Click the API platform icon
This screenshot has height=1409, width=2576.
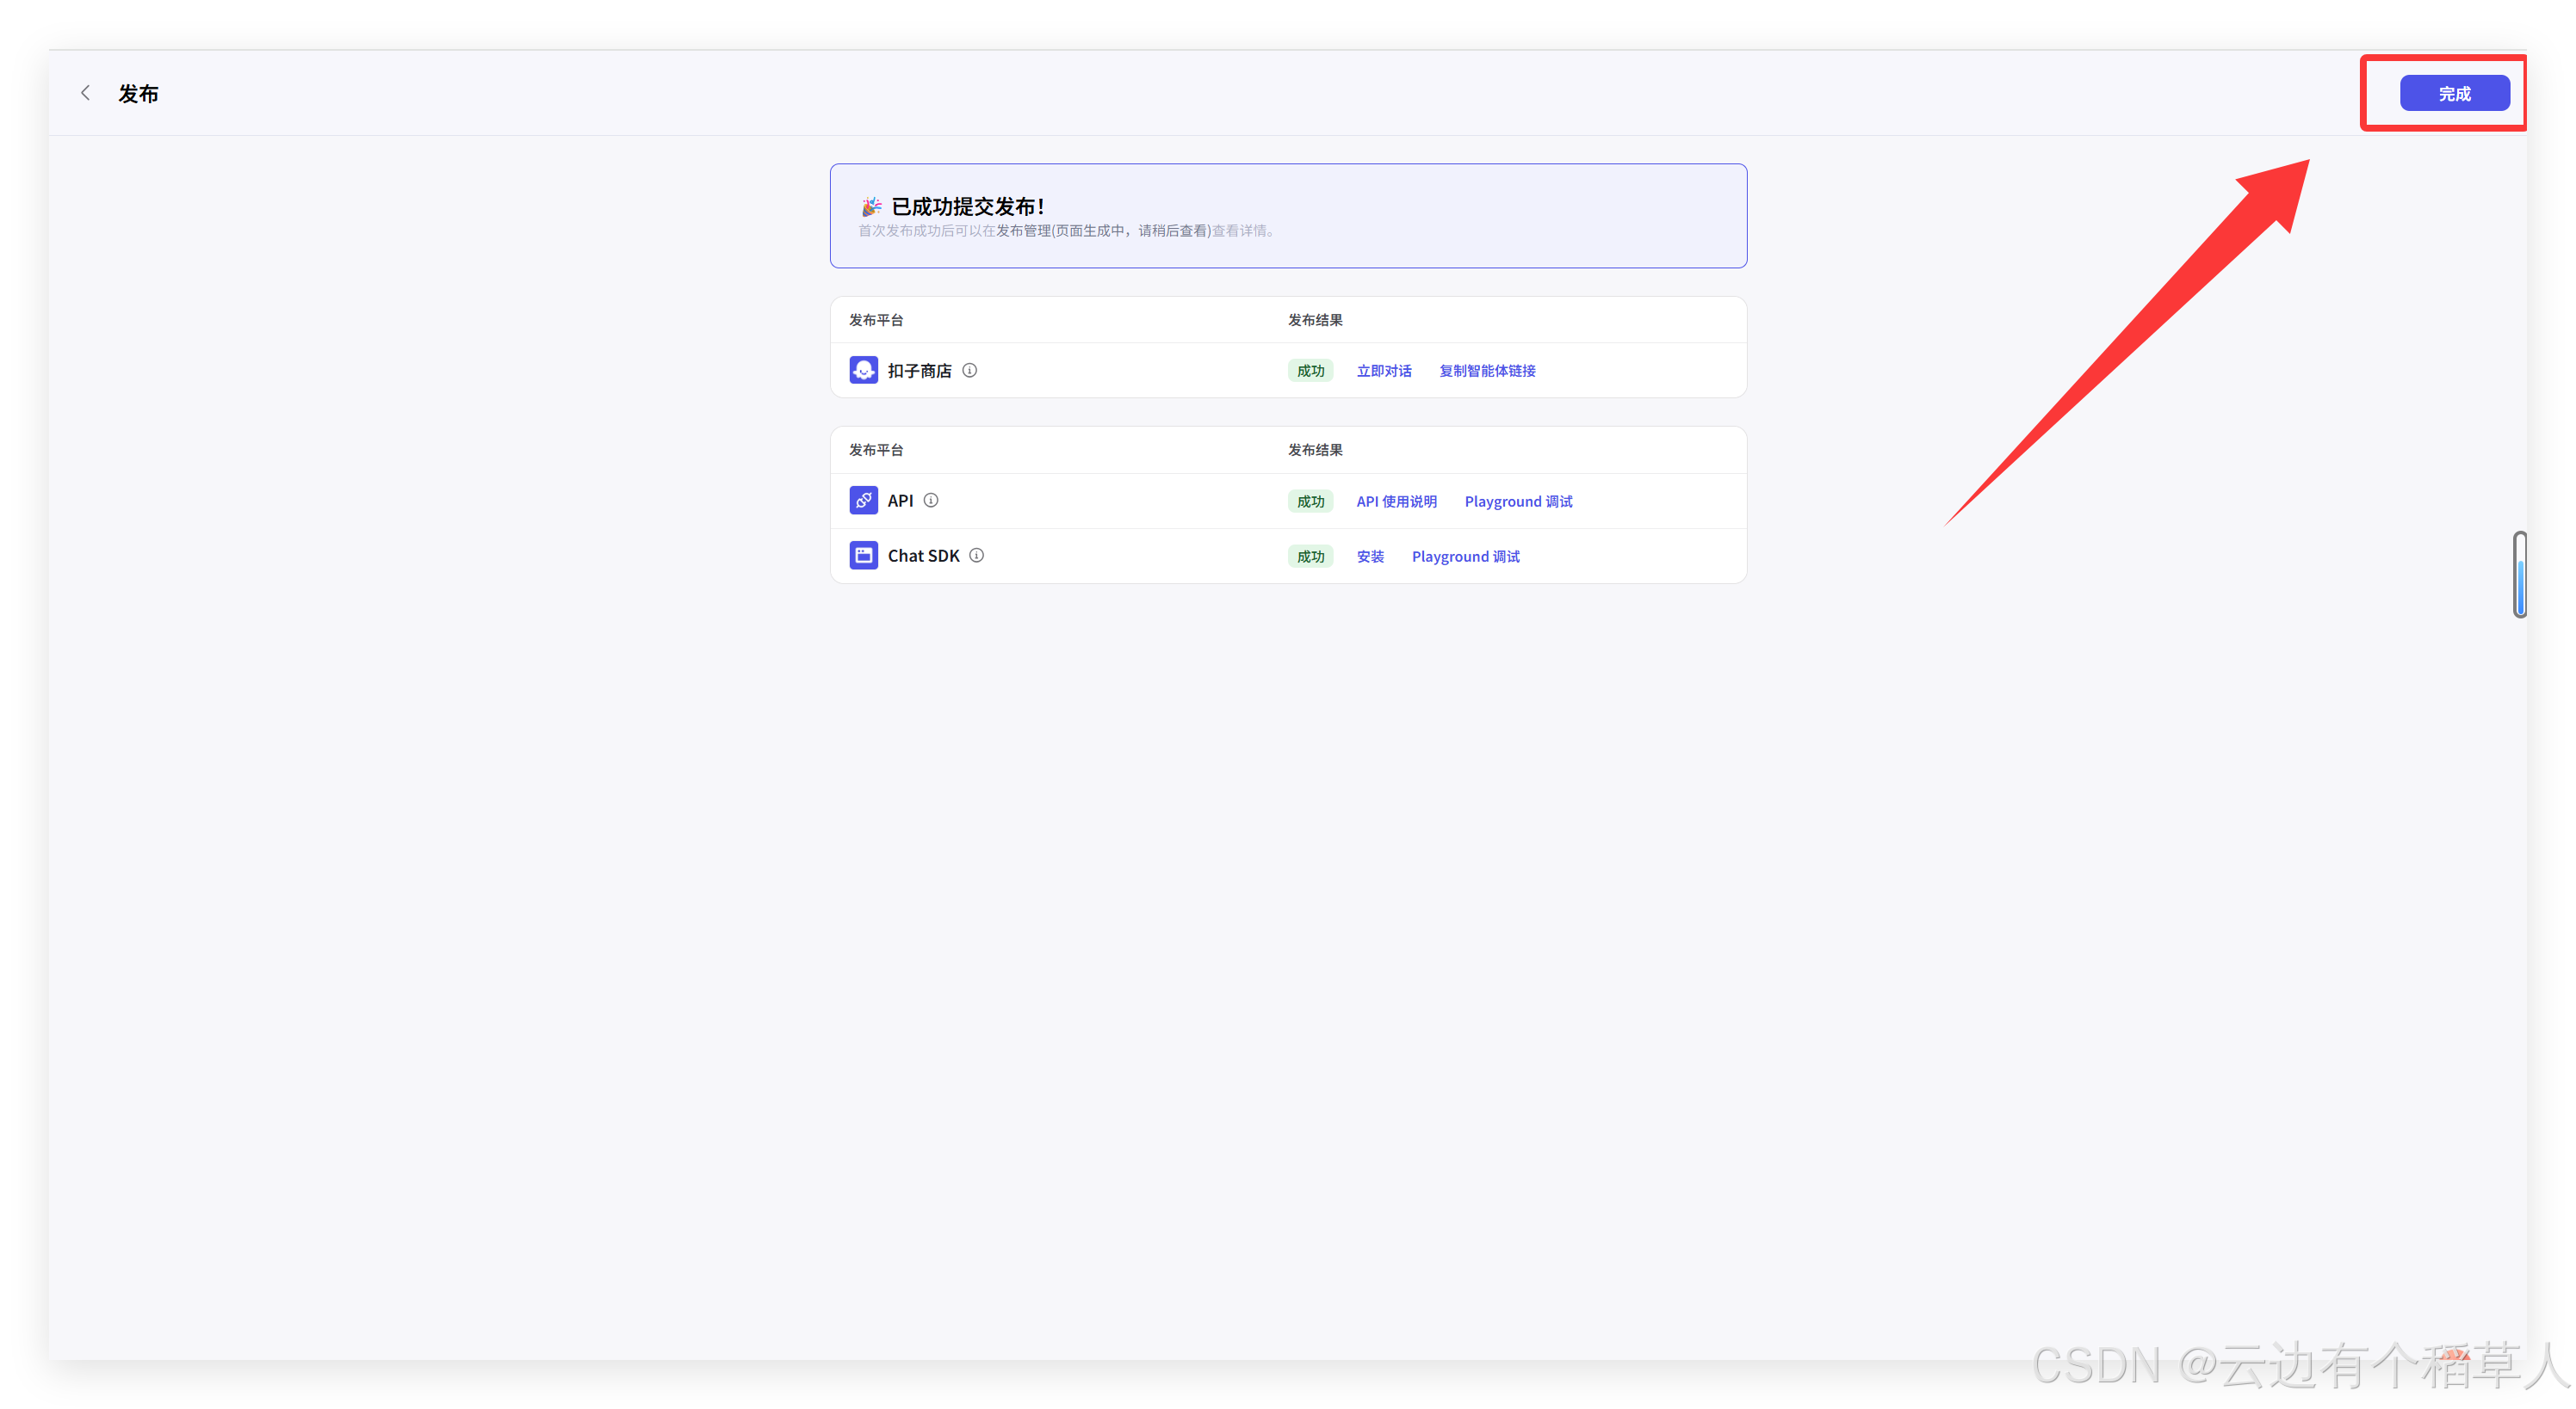tap(863, 501)
